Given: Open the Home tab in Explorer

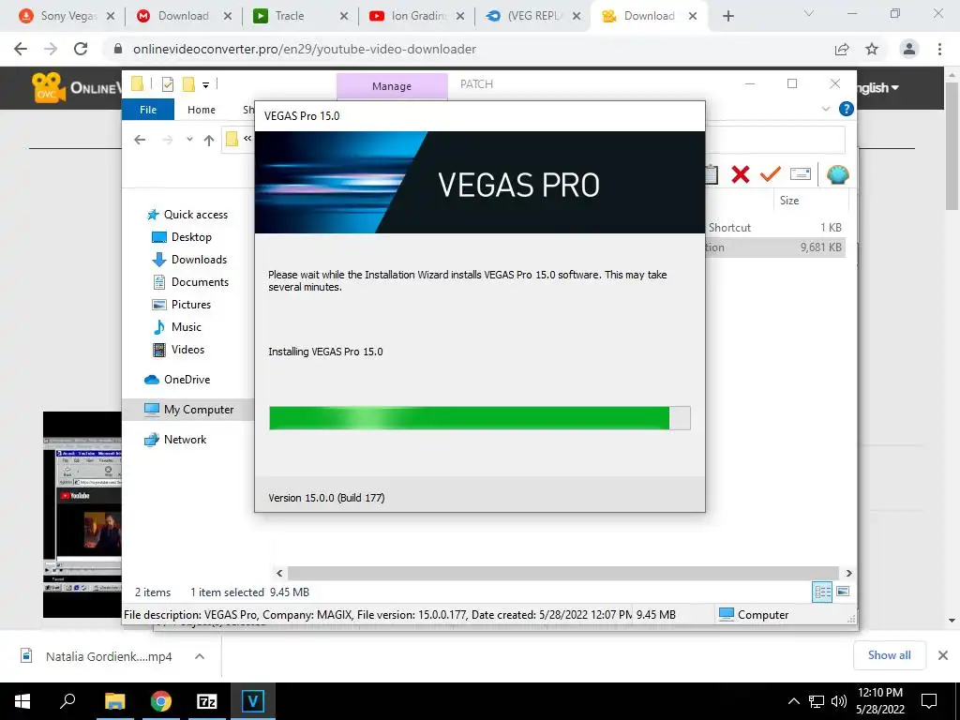Looking at the screenshot, I should (x=202, y=110).
